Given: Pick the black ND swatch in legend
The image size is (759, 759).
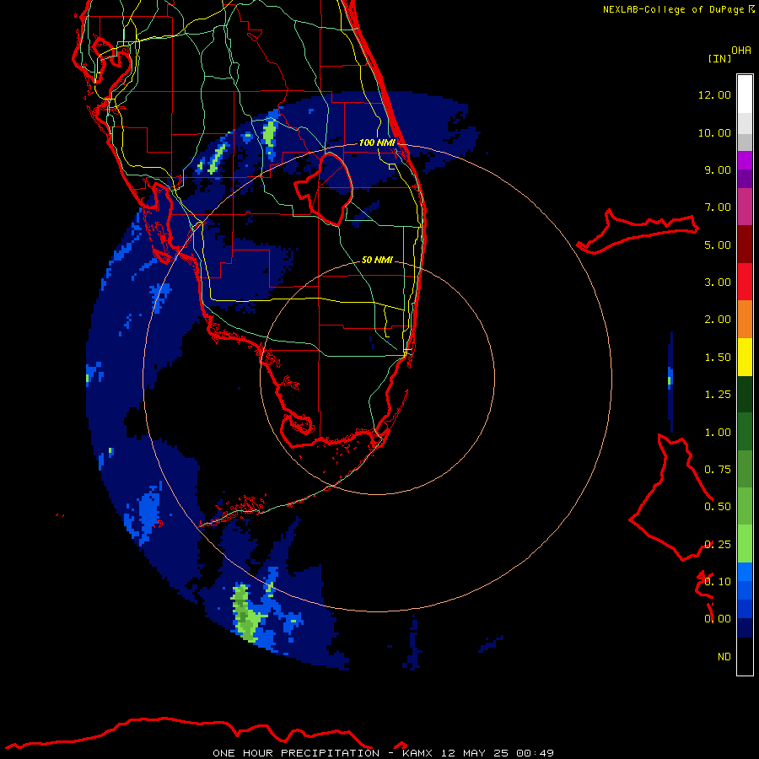Looking at the screenshot, I should [745, 656].
